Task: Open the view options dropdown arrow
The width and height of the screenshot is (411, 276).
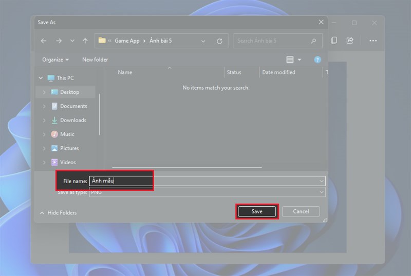Action: point(300,60)
